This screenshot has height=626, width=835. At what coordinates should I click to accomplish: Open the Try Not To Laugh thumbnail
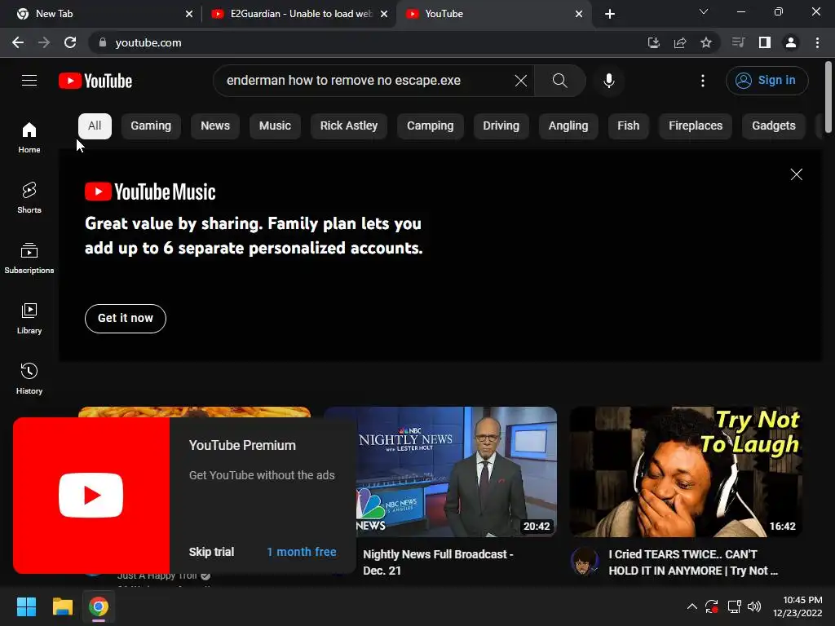(686, 472)
